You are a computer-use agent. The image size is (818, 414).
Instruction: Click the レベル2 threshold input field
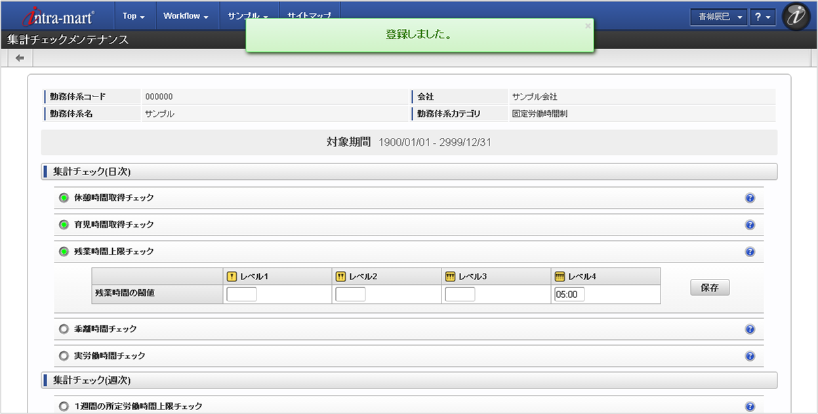point(350,295)
